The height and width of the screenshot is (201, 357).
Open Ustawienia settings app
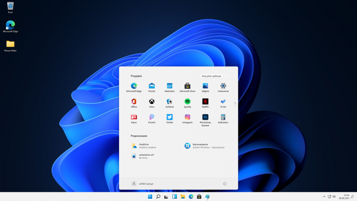tap(223, 87)
